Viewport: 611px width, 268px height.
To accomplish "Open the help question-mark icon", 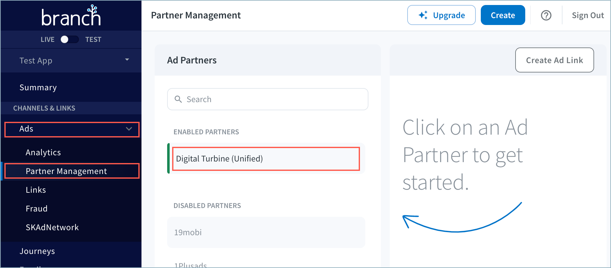I will [x=546, y=15].
